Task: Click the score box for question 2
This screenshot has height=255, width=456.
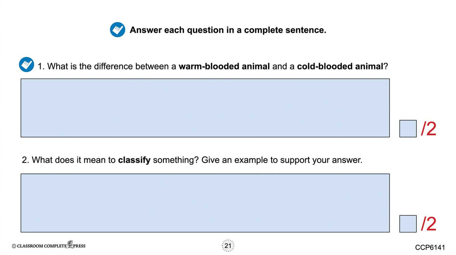Action: click(408, 223)
